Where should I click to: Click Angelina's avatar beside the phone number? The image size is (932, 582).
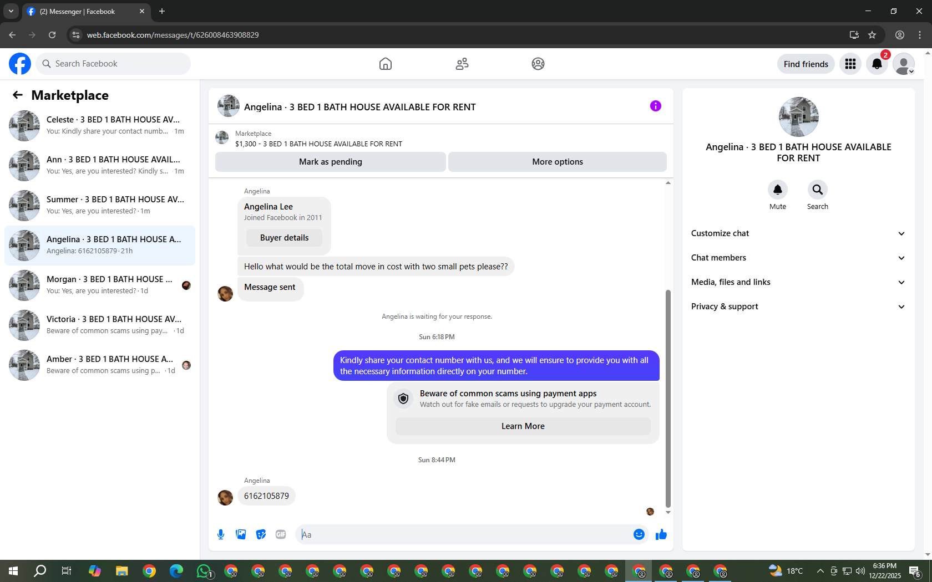(225, 497)
